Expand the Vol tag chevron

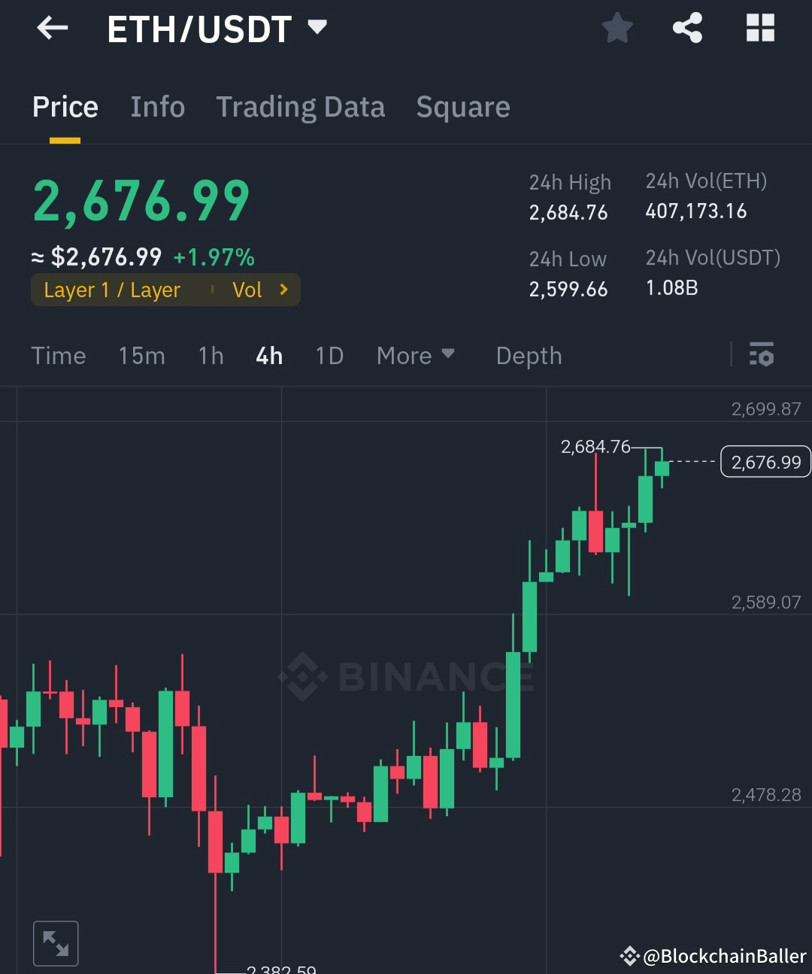(x=283, y=289)
